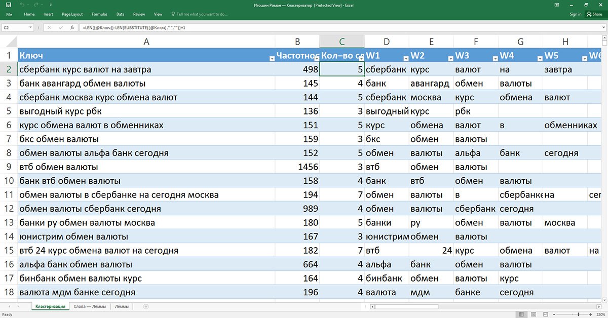Select column A header

click(146, 42)
